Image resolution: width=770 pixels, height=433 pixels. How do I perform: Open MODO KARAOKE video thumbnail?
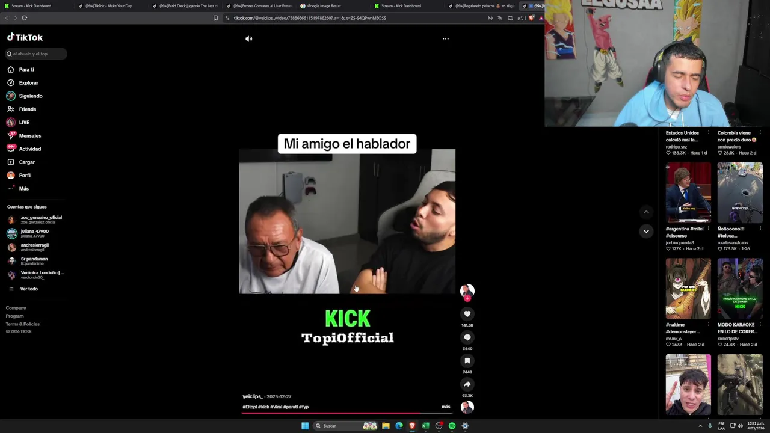pyautogui.click(x=740, y=289)
